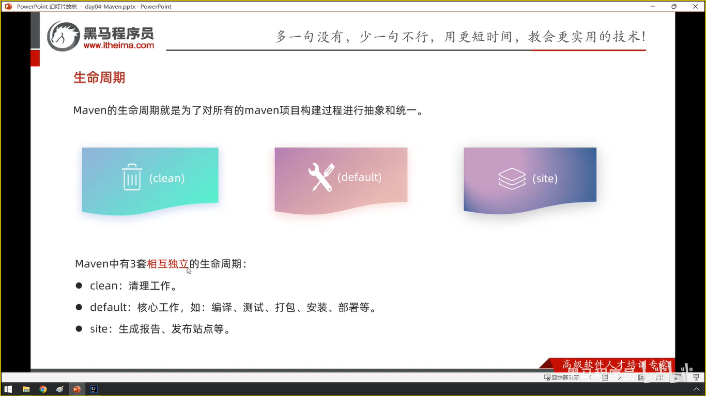Image resolution: width=706 pixels, height=396 pixels.
Task: Click red text 相互独立
Action: [168, 264]
